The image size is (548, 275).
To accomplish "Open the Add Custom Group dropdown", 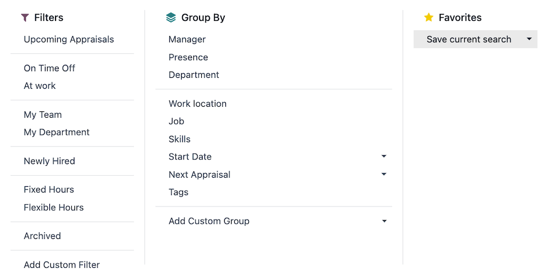I will click(x=383, y=221).
